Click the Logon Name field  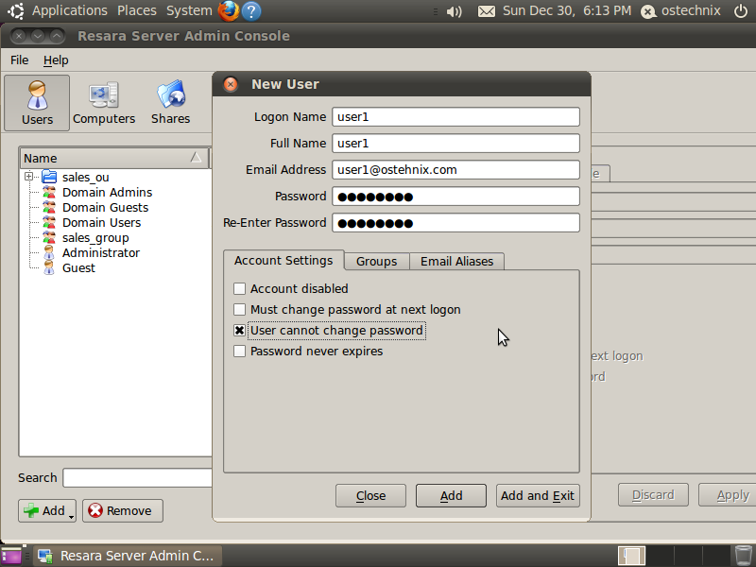point(455,117)
